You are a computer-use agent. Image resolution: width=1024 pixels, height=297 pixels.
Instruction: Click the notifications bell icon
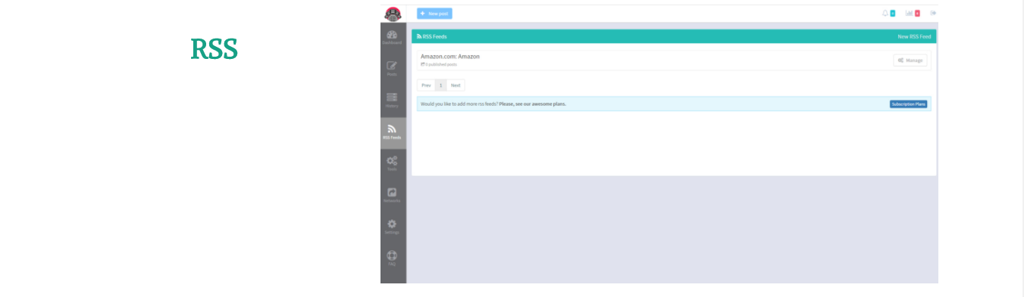point(885,13)
